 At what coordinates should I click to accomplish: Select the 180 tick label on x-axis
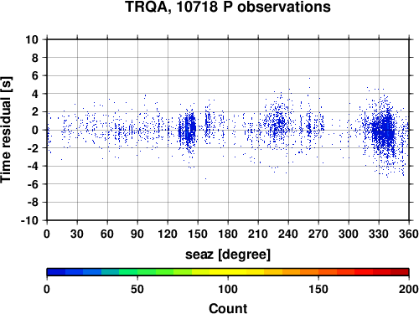pos(228,234)
